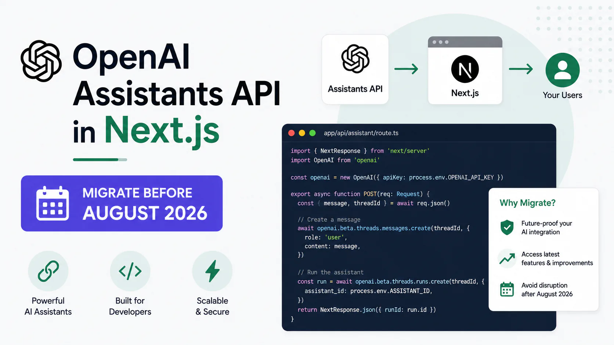Click the arrow between Next.js and Your Users

521,69
